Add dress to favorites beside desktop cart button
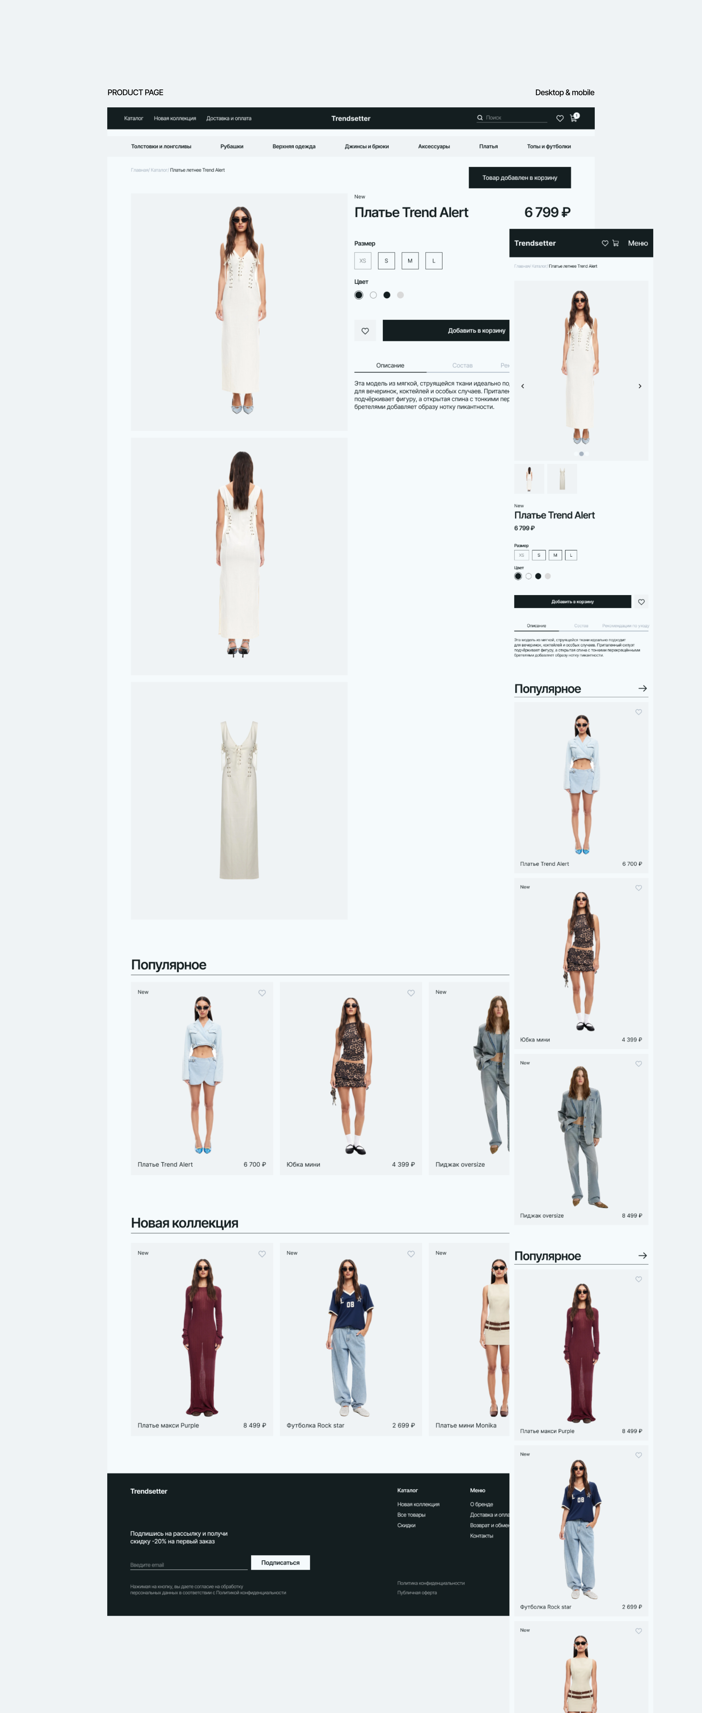The height and width of the screenshot is (1713, 702). pyautogui.click(x=365, y=331)
